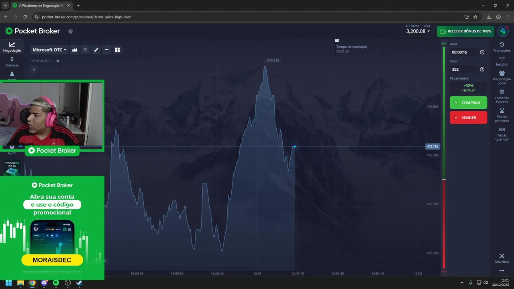Expand the QT Demo 3,200.08 balance dropdown
The width and height of the screenshot is (514, 289).
418,31
